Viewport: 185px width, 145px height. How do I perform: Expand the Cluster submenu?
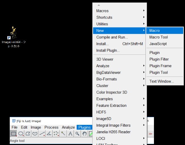click(x=120, y=86)
